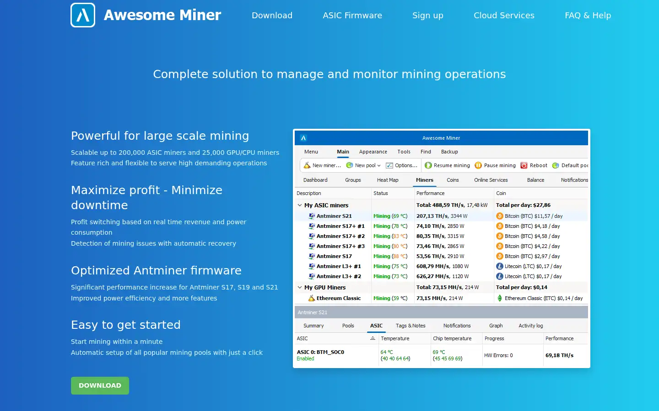Click the Antminer S17+ #2 miner icon
Image resolution: width=659 pixels, height=411 pixels.
click(x=312, y=236)
